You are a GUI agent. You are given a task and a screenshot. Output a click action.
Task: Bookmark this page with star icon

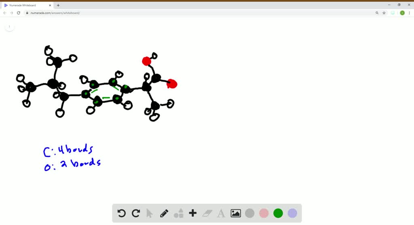pos(384,13)
